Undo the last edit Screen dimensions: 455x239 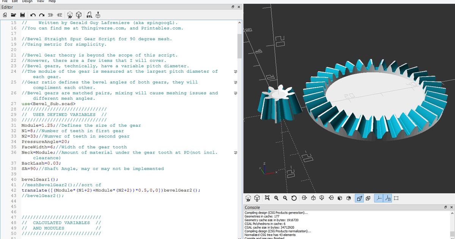coord(33,15)
